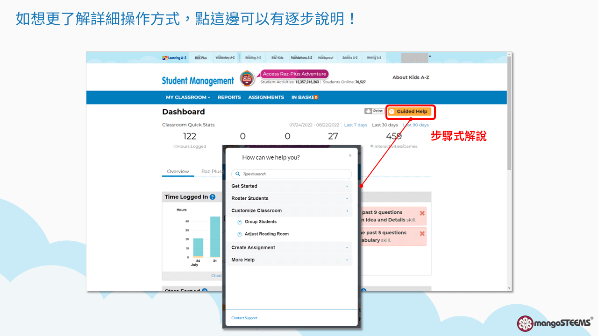The width and height of the screenshot is (598, 336).
Task: Select the Last 90 days range
Action: click(x=416, y=125)
